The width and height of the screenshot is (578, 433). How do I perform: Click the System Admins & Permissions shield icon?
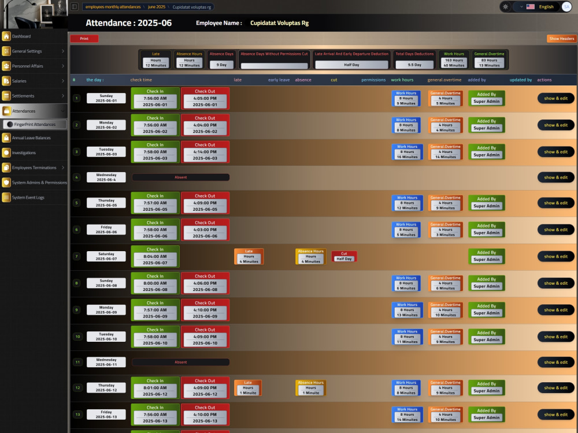pos(6,182)
